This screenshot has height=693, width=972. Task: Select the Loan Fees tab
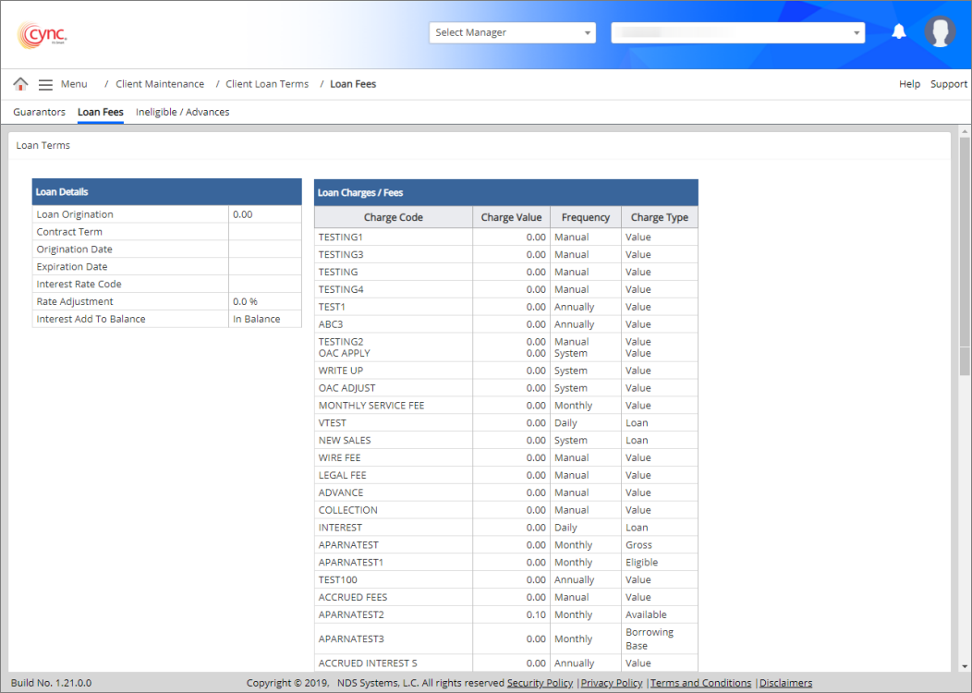(x=101, y=112)
